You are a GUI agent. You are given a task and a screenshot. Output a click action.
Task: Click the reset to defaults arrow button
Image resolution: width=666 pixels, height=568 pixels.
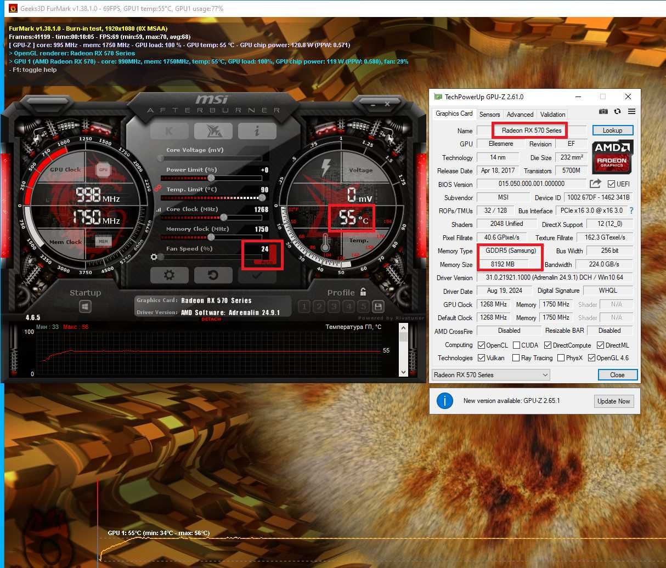(213, 275)
